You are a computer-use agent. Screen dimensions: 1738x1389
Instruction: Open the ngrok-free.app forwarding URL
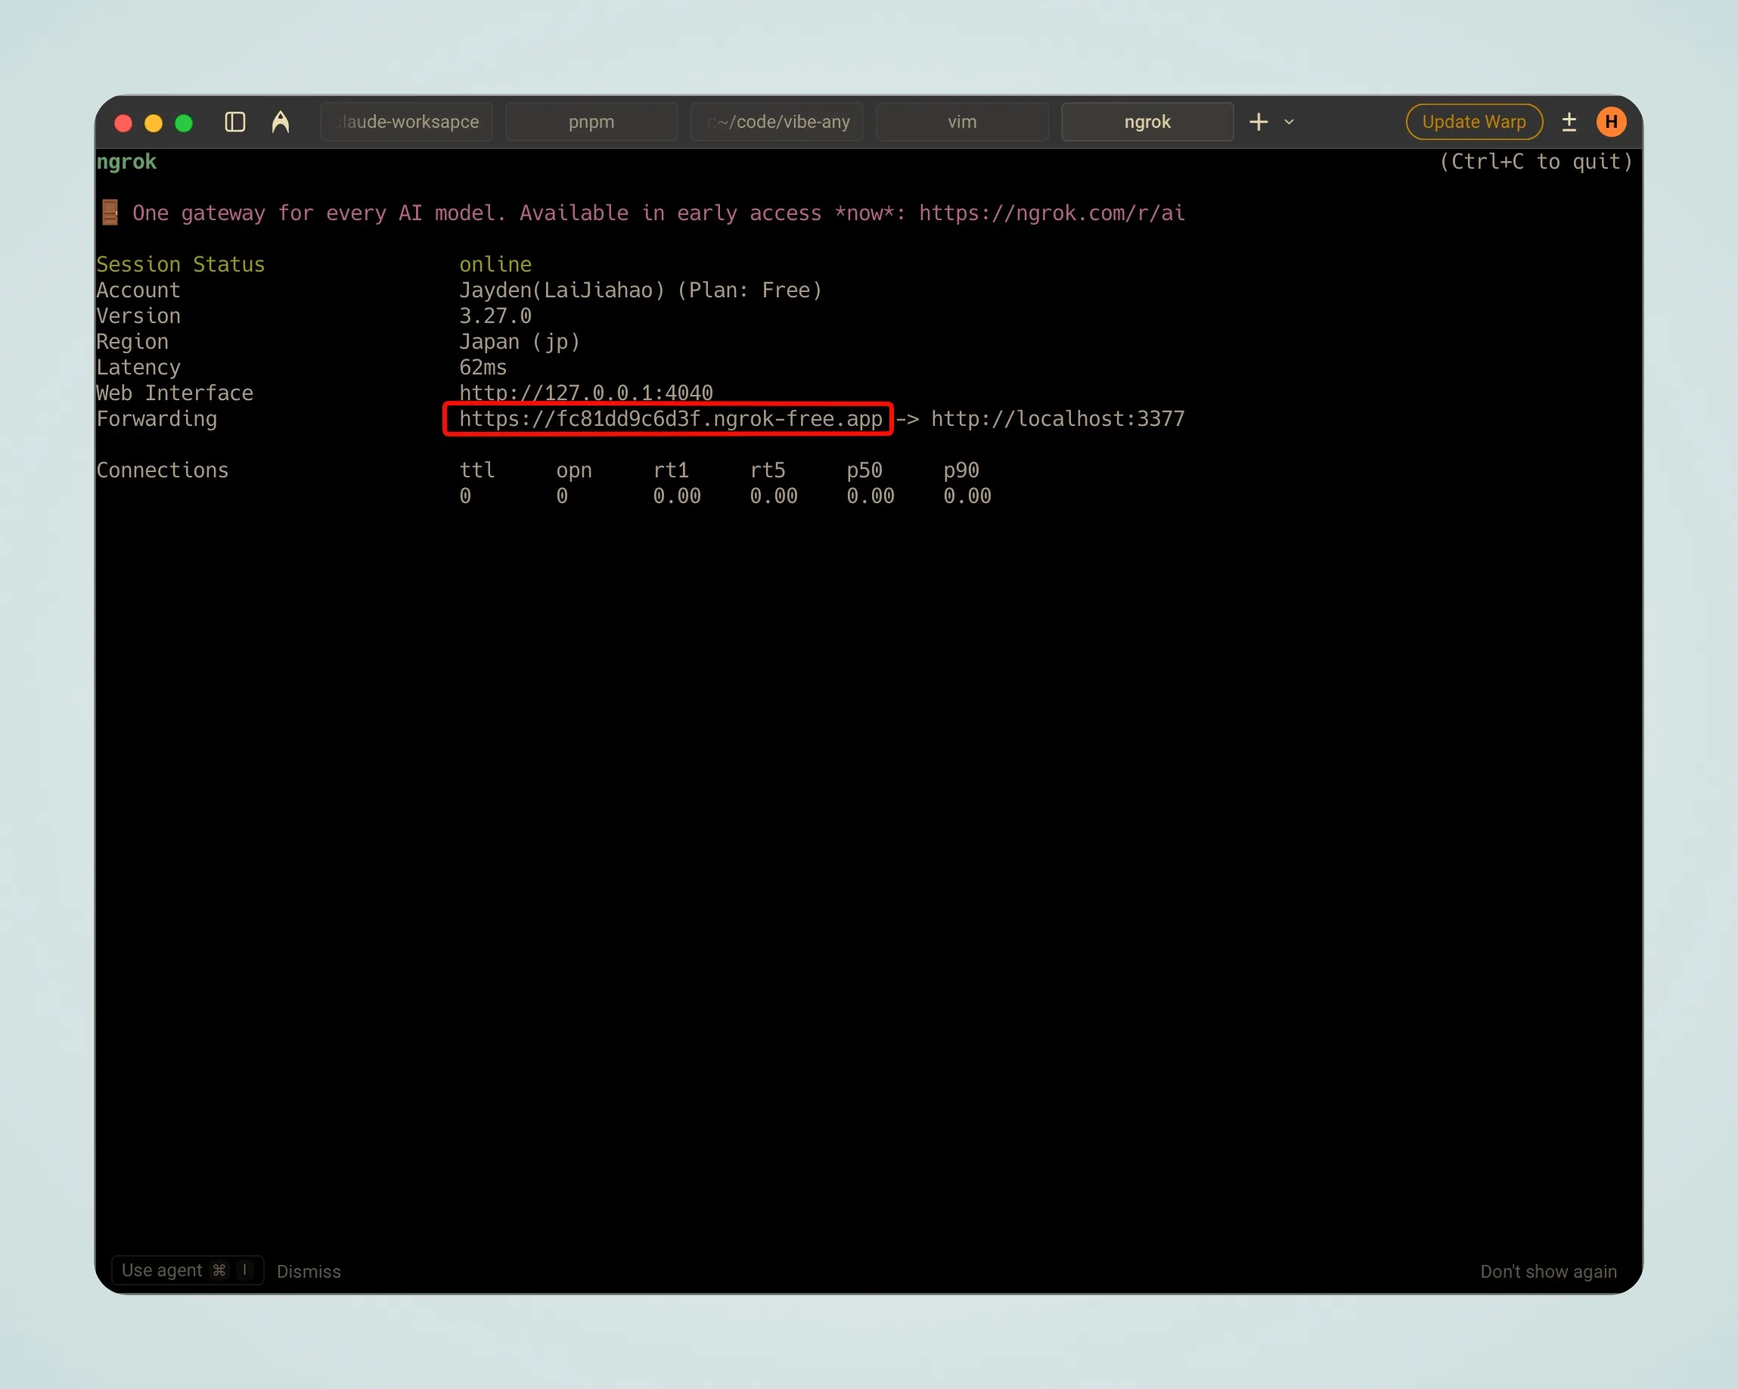coord(670,419)
